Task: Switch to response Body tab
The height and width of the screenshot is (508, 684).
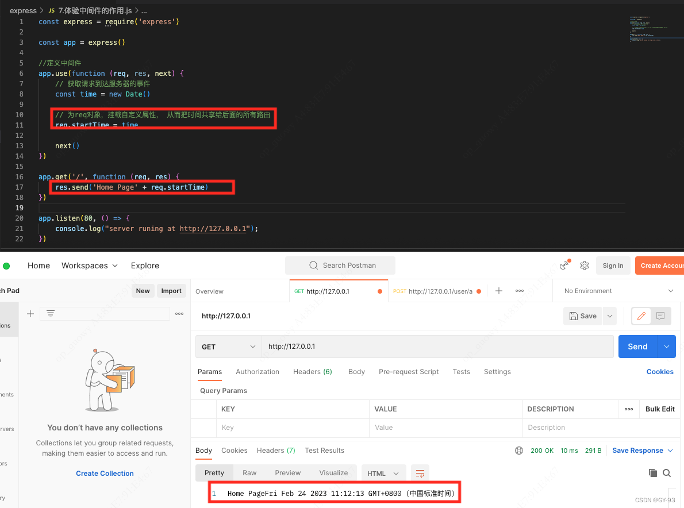Action: coord(203,451)
